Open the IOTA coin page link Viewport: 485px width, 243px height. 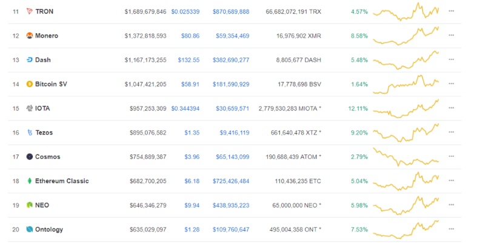point(42,108)
